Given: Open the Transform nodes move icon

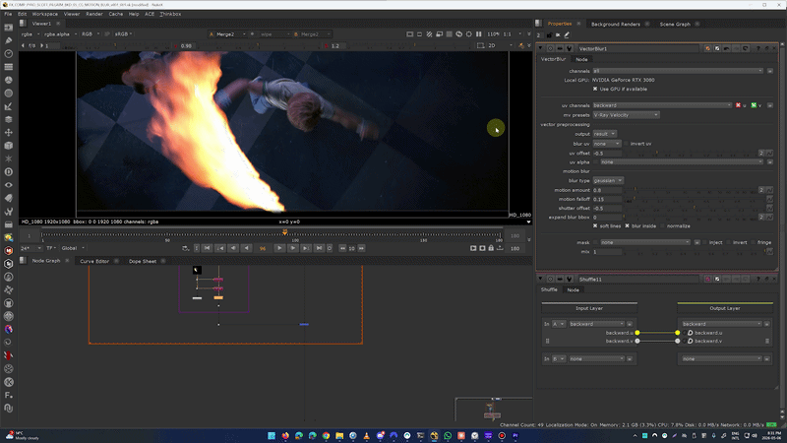Looking at the screenshot, I should [x=9, y=133].
